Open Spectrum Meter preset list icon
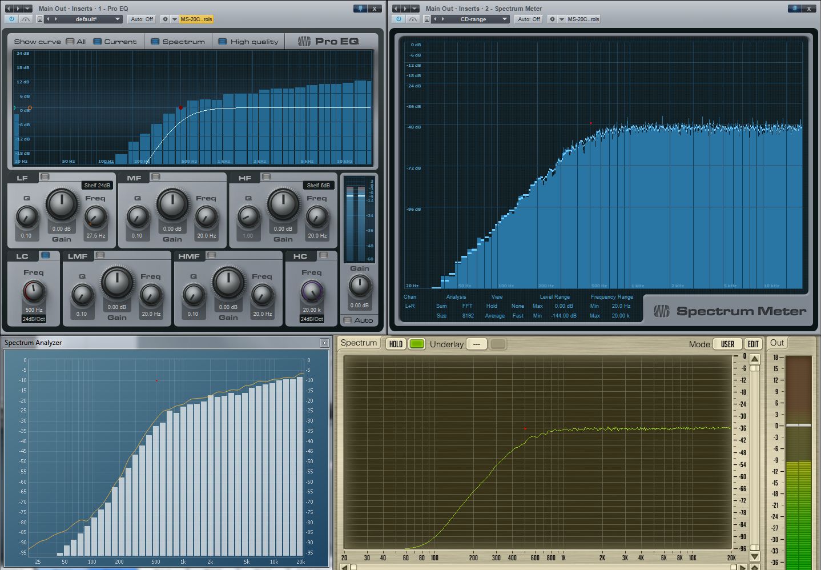The height and width of the screenshot is (570, 821). 427,19
